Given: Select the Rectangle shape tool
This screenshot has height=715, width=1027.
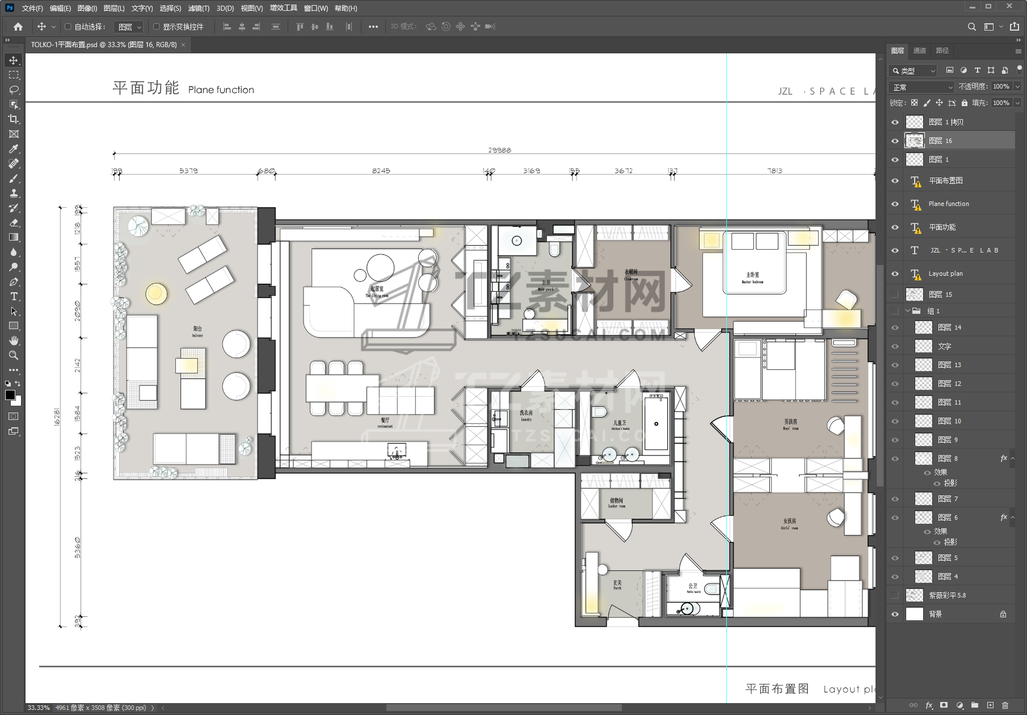Looking at the screenshot, I should [14, 326].
